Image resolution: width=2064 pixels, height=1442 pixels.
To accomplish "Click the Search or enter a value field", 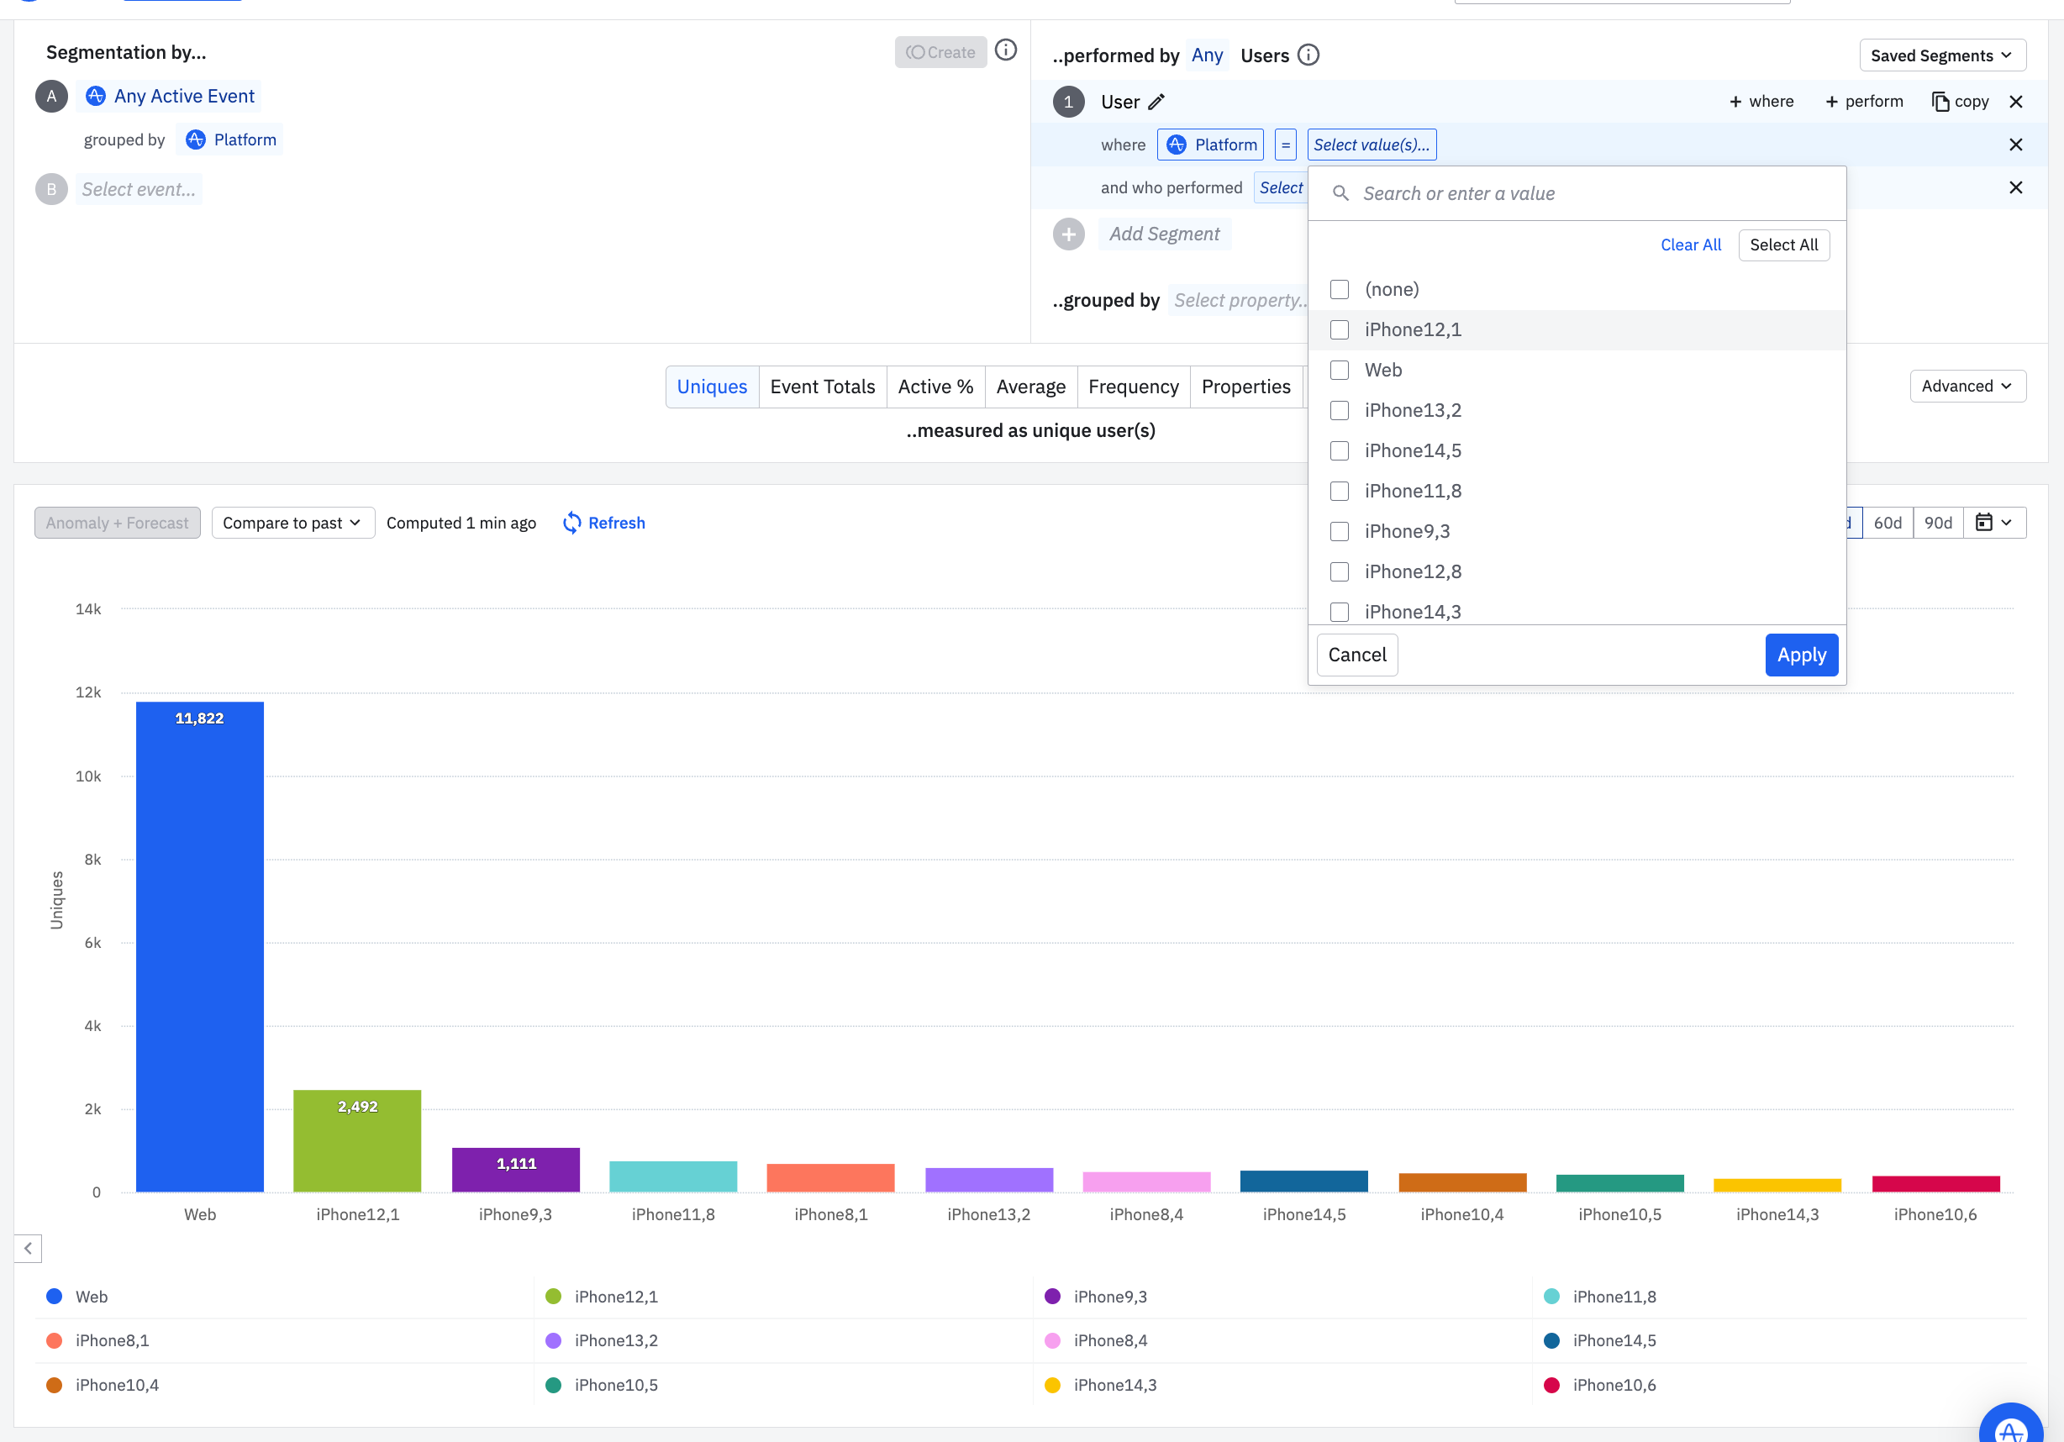I will (x=1582, y=193).
